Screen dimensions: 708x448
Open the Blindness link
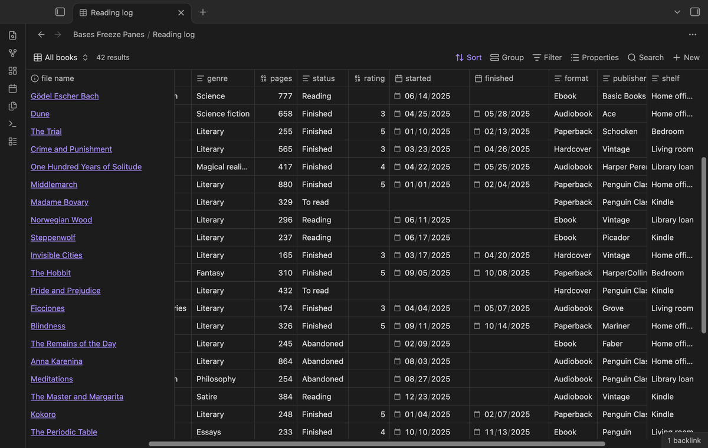click(48, 326)
